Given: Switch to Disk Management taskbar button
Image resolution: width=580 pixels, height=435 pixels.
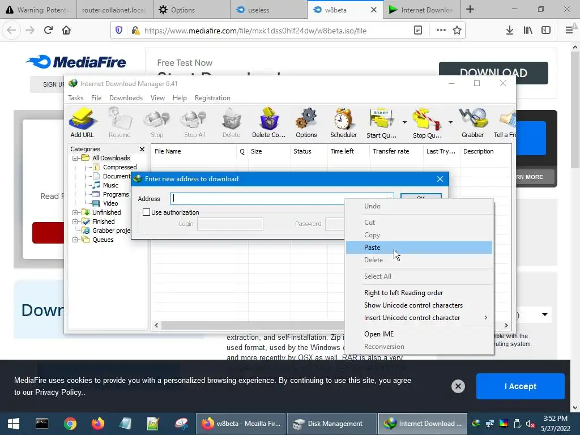Looking at the screenshot, I should [x=332, y=424].
